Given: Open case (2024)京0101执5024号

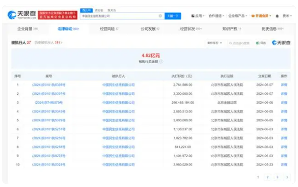Looking at the screenshot, I should tap(48, 165).
